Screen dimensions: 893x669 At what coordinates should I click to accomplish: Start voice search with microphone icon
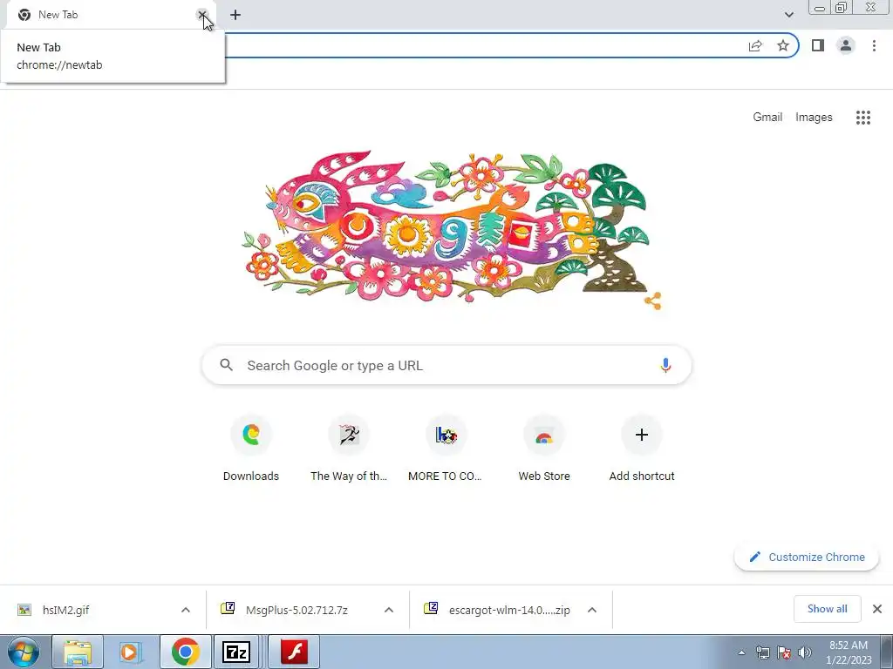coord(665,365)
